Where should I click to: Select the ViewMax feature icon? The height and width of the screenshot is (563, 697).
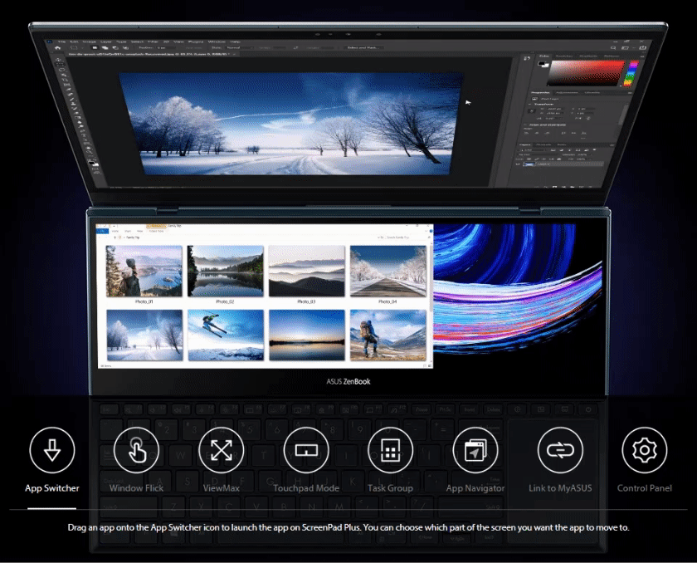222,449
